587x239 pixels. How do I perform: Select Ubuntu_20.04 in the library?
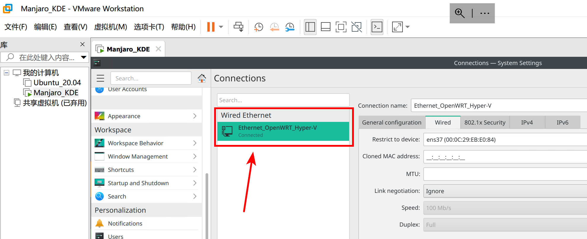tap(57, 83)
